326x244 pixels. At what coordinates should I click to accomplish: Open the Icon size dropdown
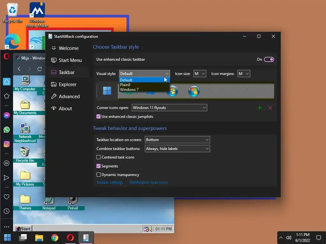pos(200,74)
